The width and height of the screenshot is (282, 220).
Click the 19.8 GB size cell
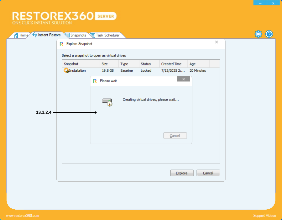[x=108, y=70]
